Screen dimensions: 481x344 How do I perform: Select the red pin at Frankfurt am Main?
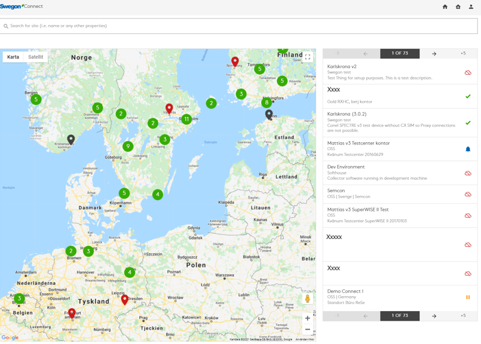[72, 314]
